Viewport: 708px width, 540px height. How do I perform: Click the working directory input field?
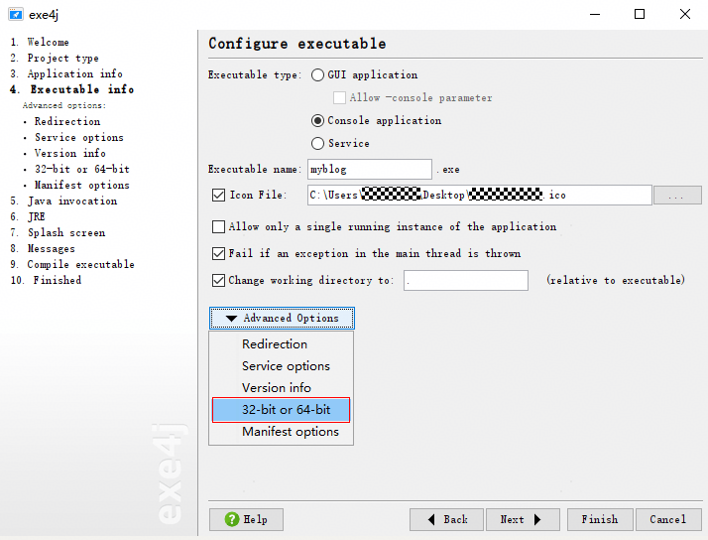click(x=466, y=281)
